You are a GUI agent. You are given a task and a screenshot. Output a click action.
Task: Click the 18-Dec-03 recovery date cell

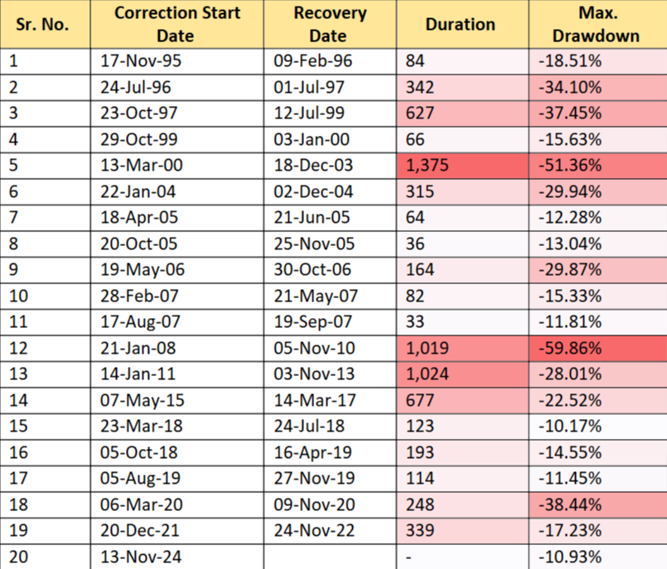click(x=328, y=166)
